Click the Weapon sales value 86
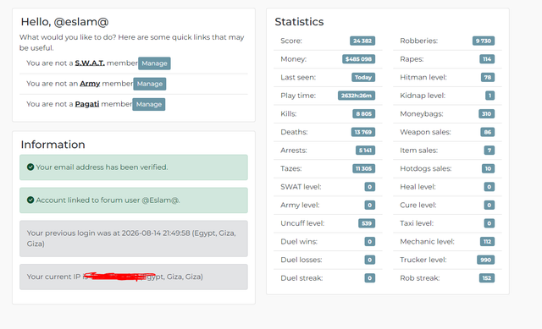 (x=488, y=132)
